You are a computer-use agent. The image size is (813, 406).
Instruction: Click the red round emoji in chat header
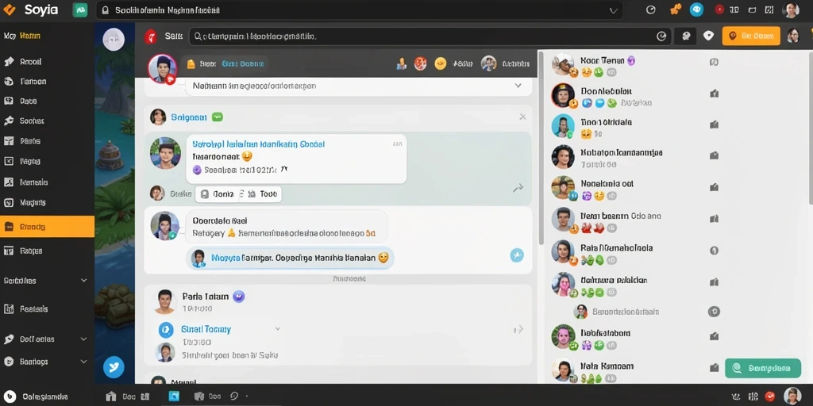pyautogui.click(x=421, y=63)
